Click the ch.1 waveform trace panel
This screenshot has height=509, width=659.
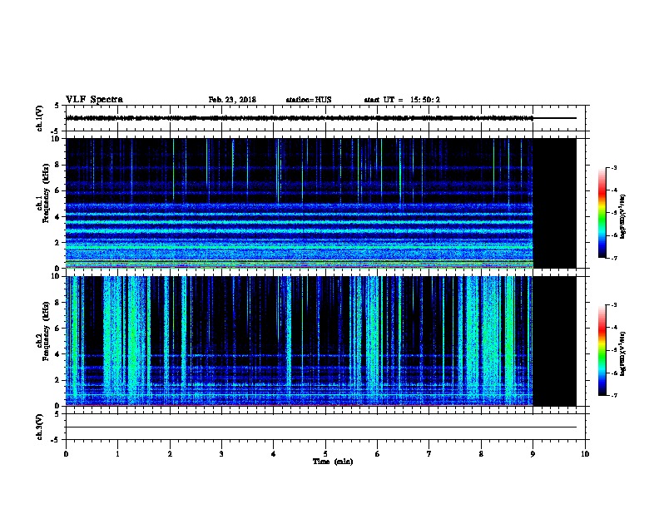point(325,118)
